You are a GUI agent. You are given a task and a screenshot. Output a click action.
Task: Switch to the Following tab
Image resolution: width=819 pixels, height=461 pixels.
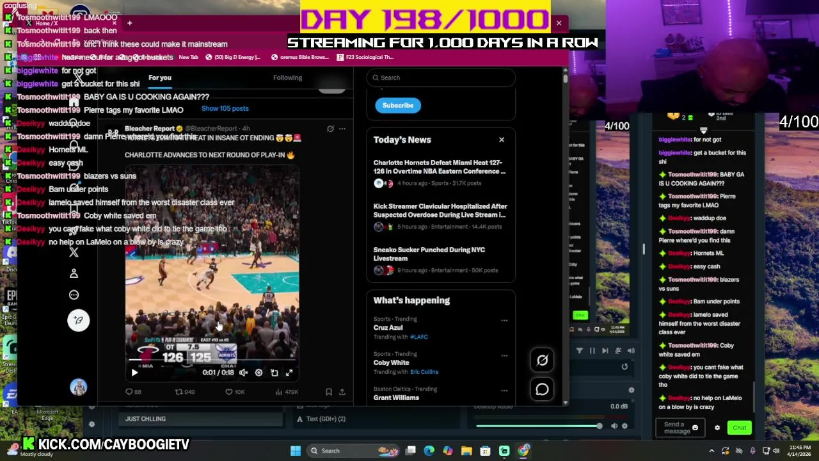click(287, 77)
